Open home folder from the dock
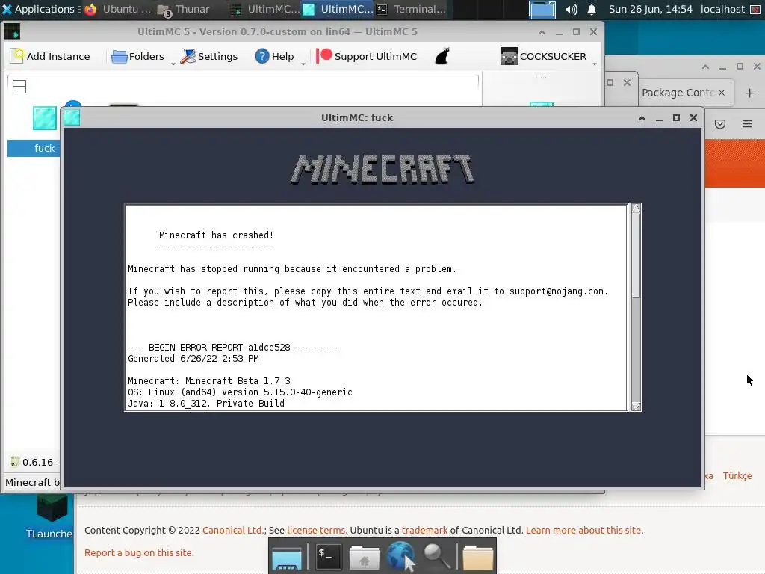 (x=364, y=558)
